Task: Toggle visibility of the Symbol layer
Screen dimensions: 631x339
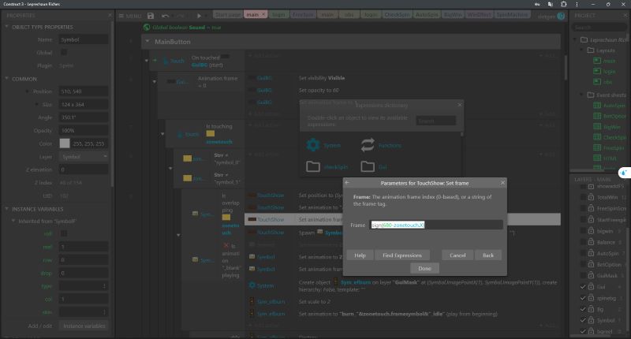Action: click(583, 320)
